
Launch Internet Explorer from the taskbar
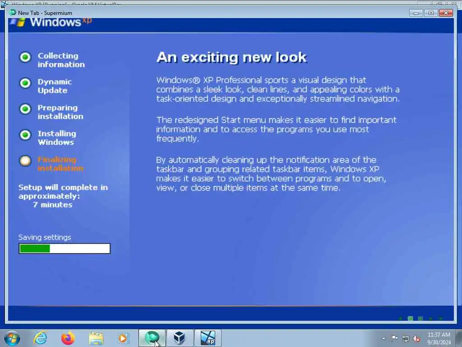(x=40, y=338)
